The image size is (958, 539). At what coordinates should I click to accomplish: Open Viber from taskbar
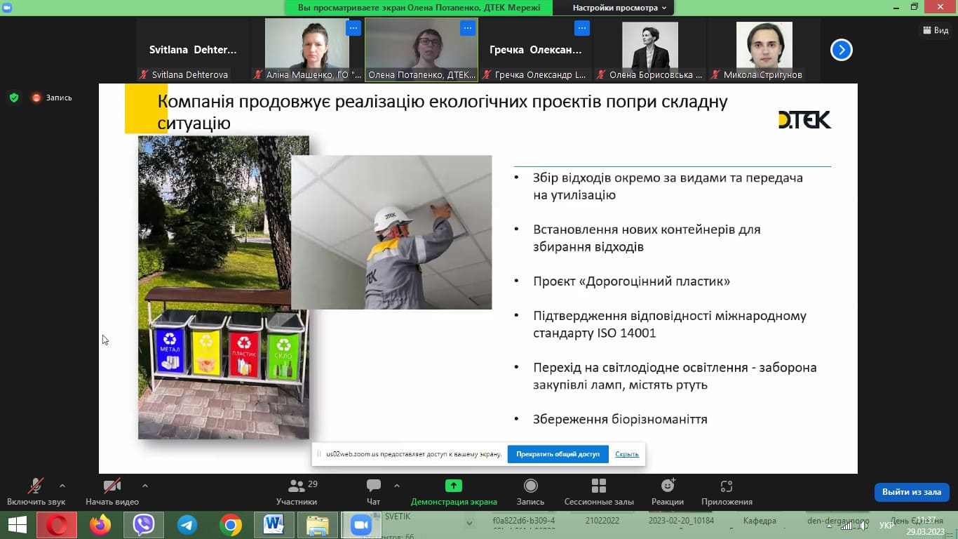[x=144, y=525]
